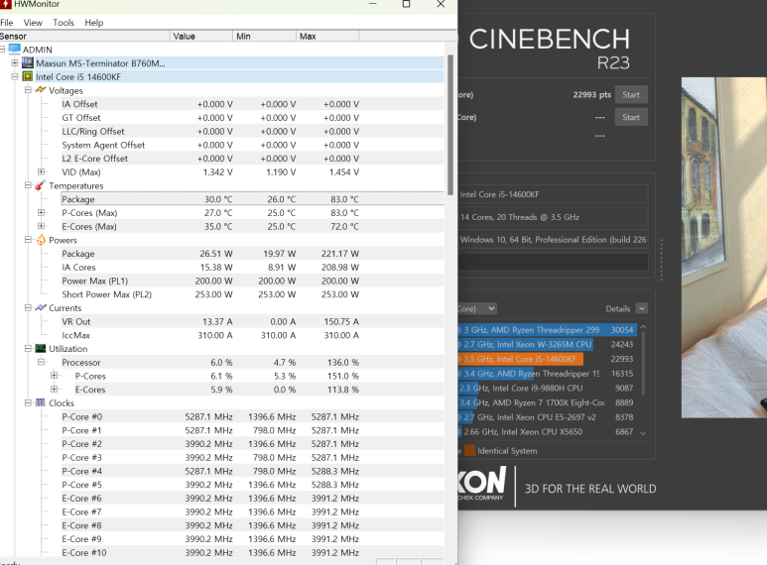Image resolution: width=767 pixels, height=565 pixels.
Task: Expand the P-Cores (Max) temperature entry
Action: coord(41,212)
